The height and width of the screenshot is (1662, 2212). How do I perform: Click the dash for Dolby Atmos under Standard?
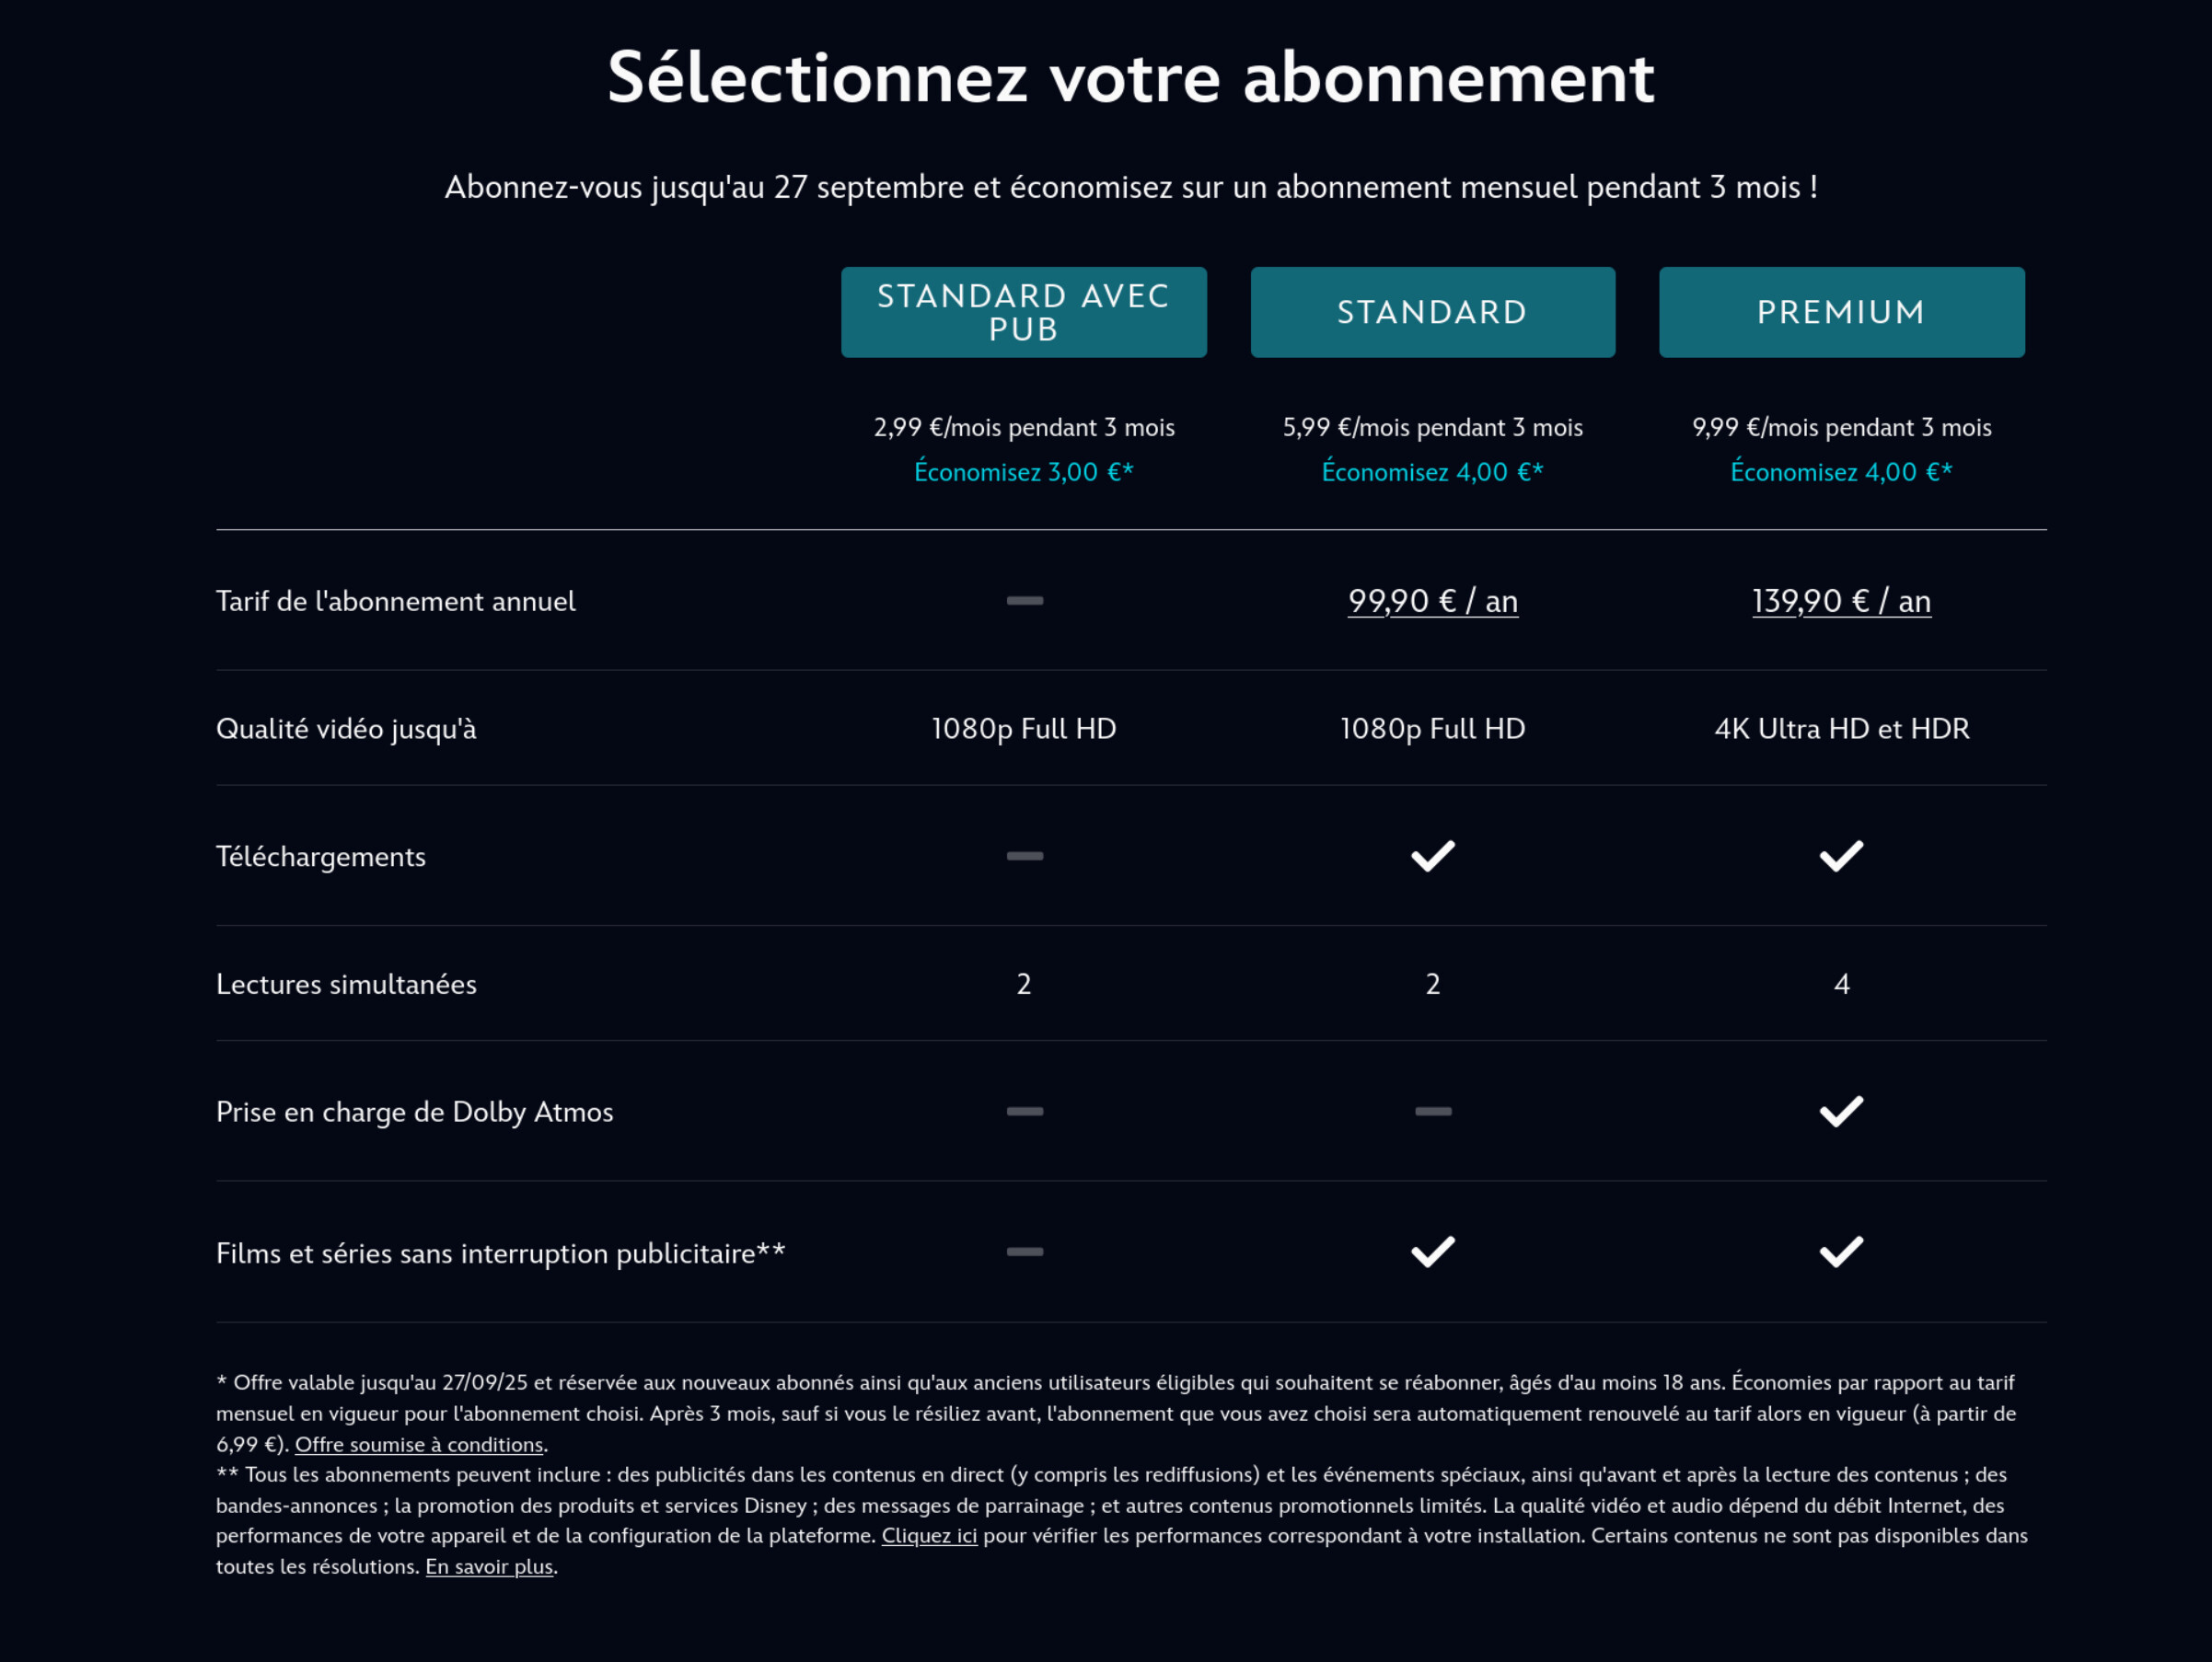point(1432,1110)
